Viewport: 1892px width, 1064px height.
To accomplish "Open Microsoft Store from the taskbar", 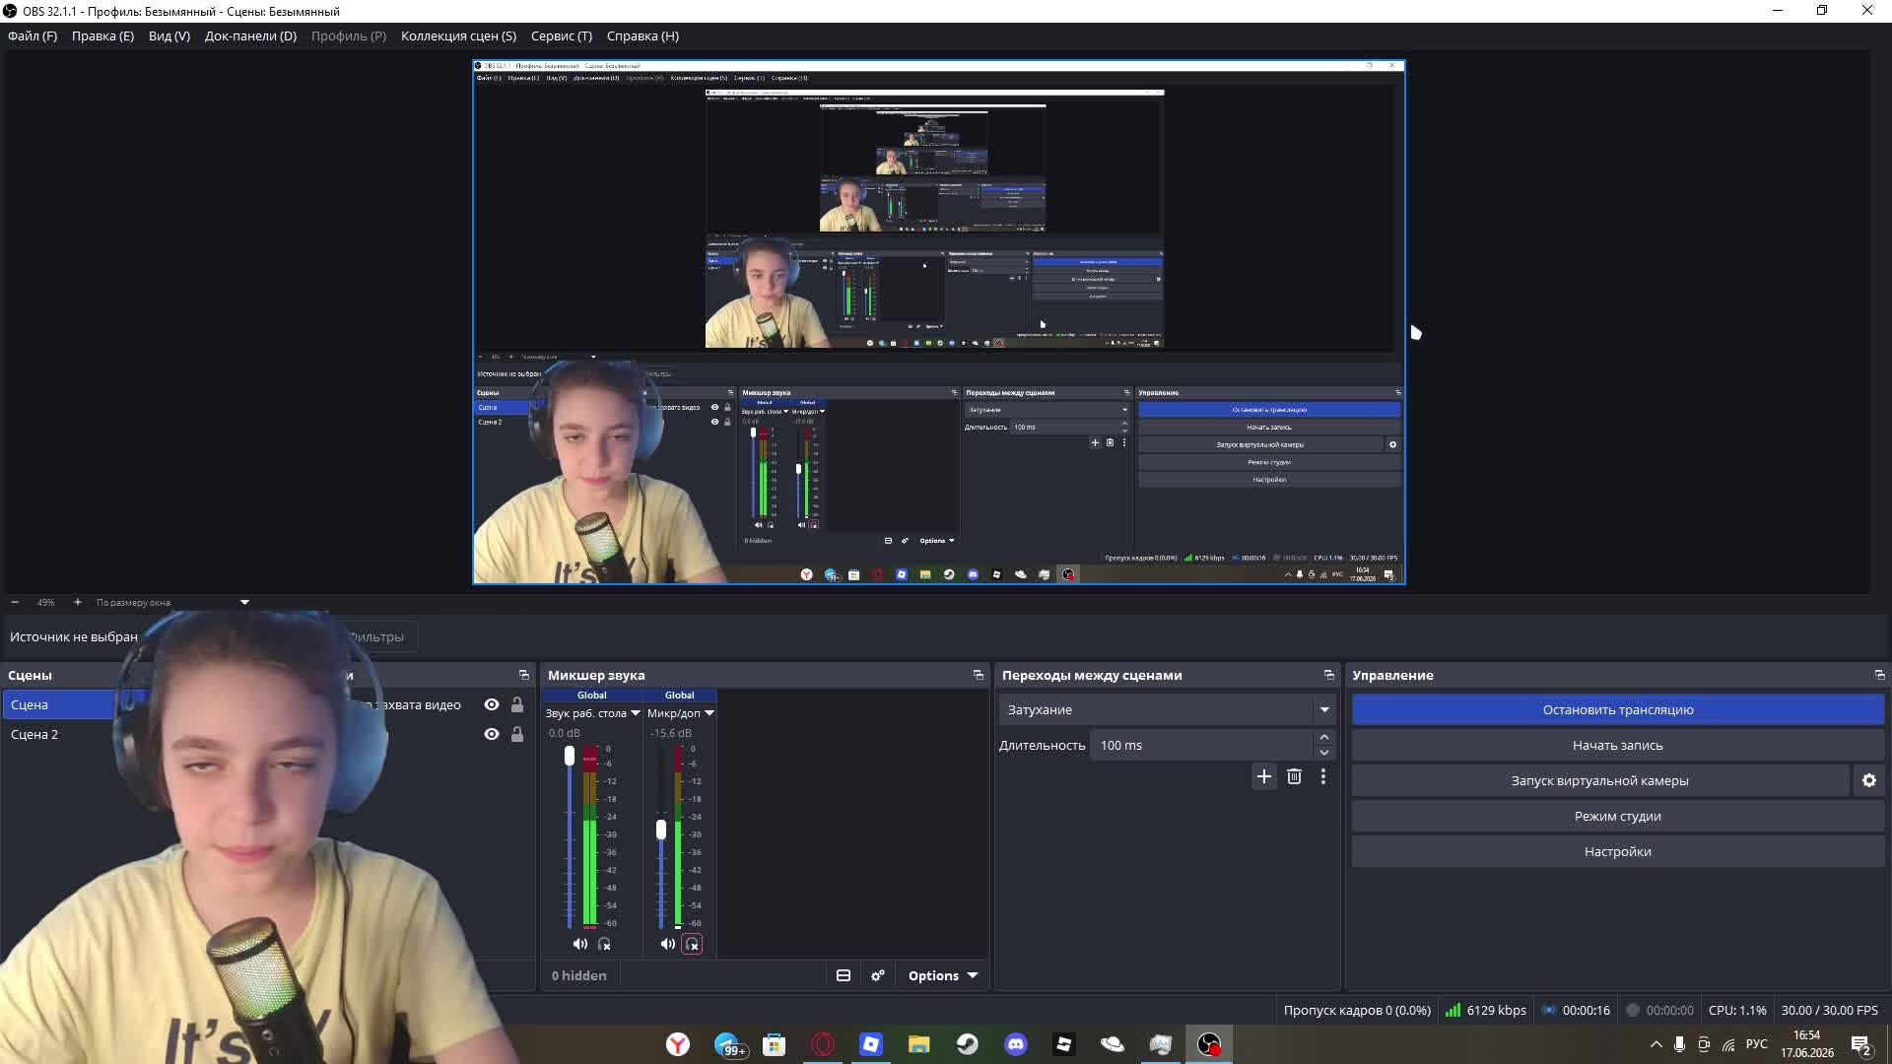I will 775,1044.
